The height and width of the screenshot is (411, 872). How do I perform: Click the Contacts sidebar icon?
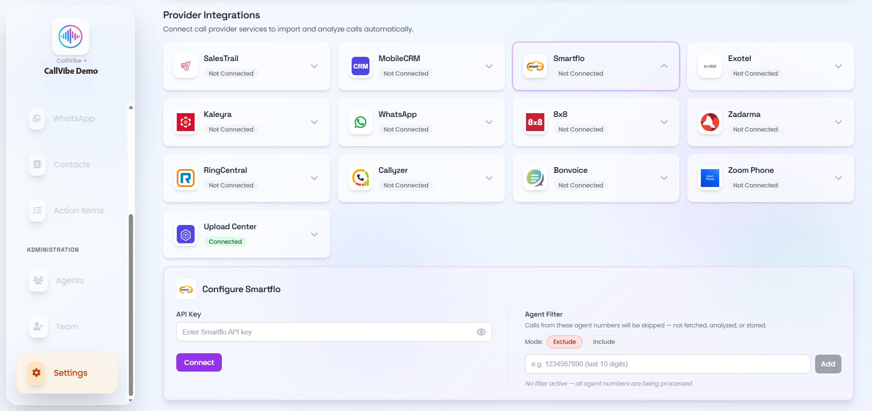tap(37, 164)
